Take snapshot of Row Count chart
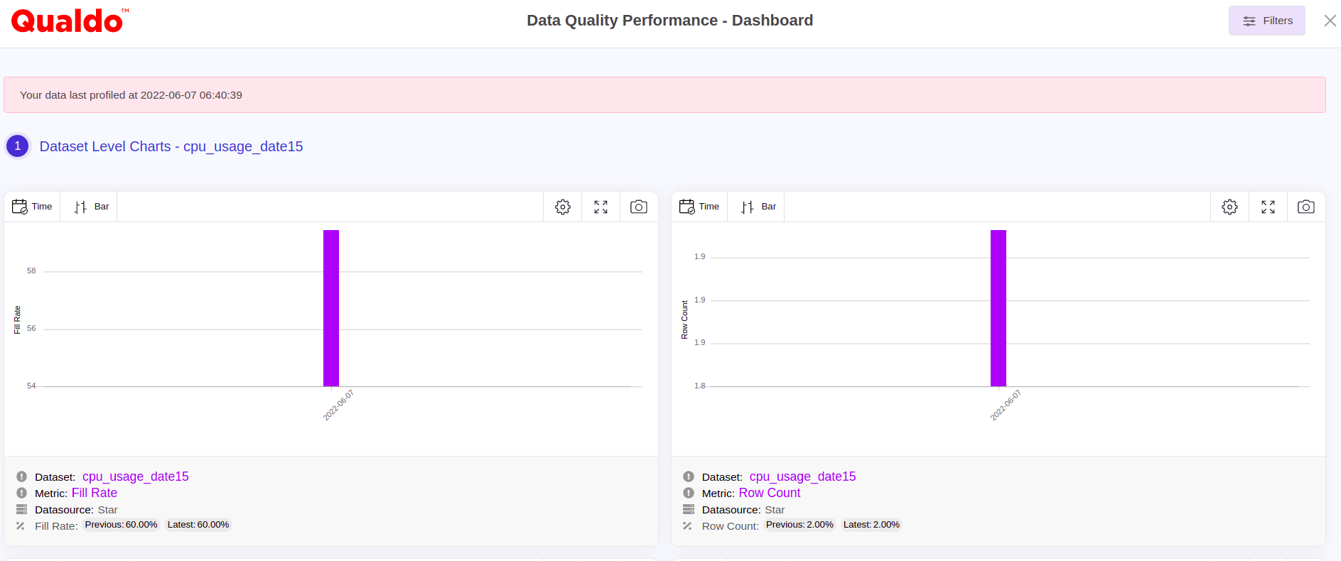Screen dimensions: 1341x561 click(x=1306, y=207)
